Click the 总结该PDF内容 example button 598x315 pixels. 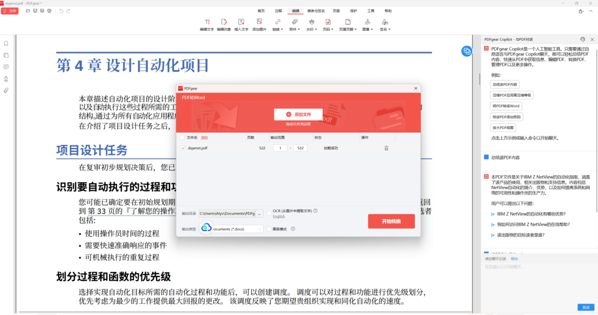pyautogui.click(x=504, y=85)
